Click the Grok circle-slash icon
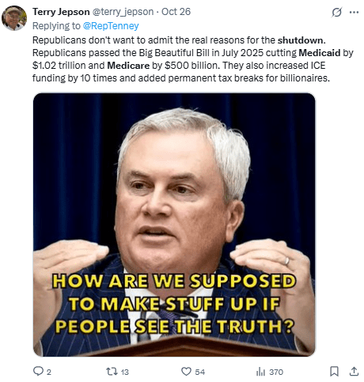This screenshot has width=364, height=382. (337, 12)
